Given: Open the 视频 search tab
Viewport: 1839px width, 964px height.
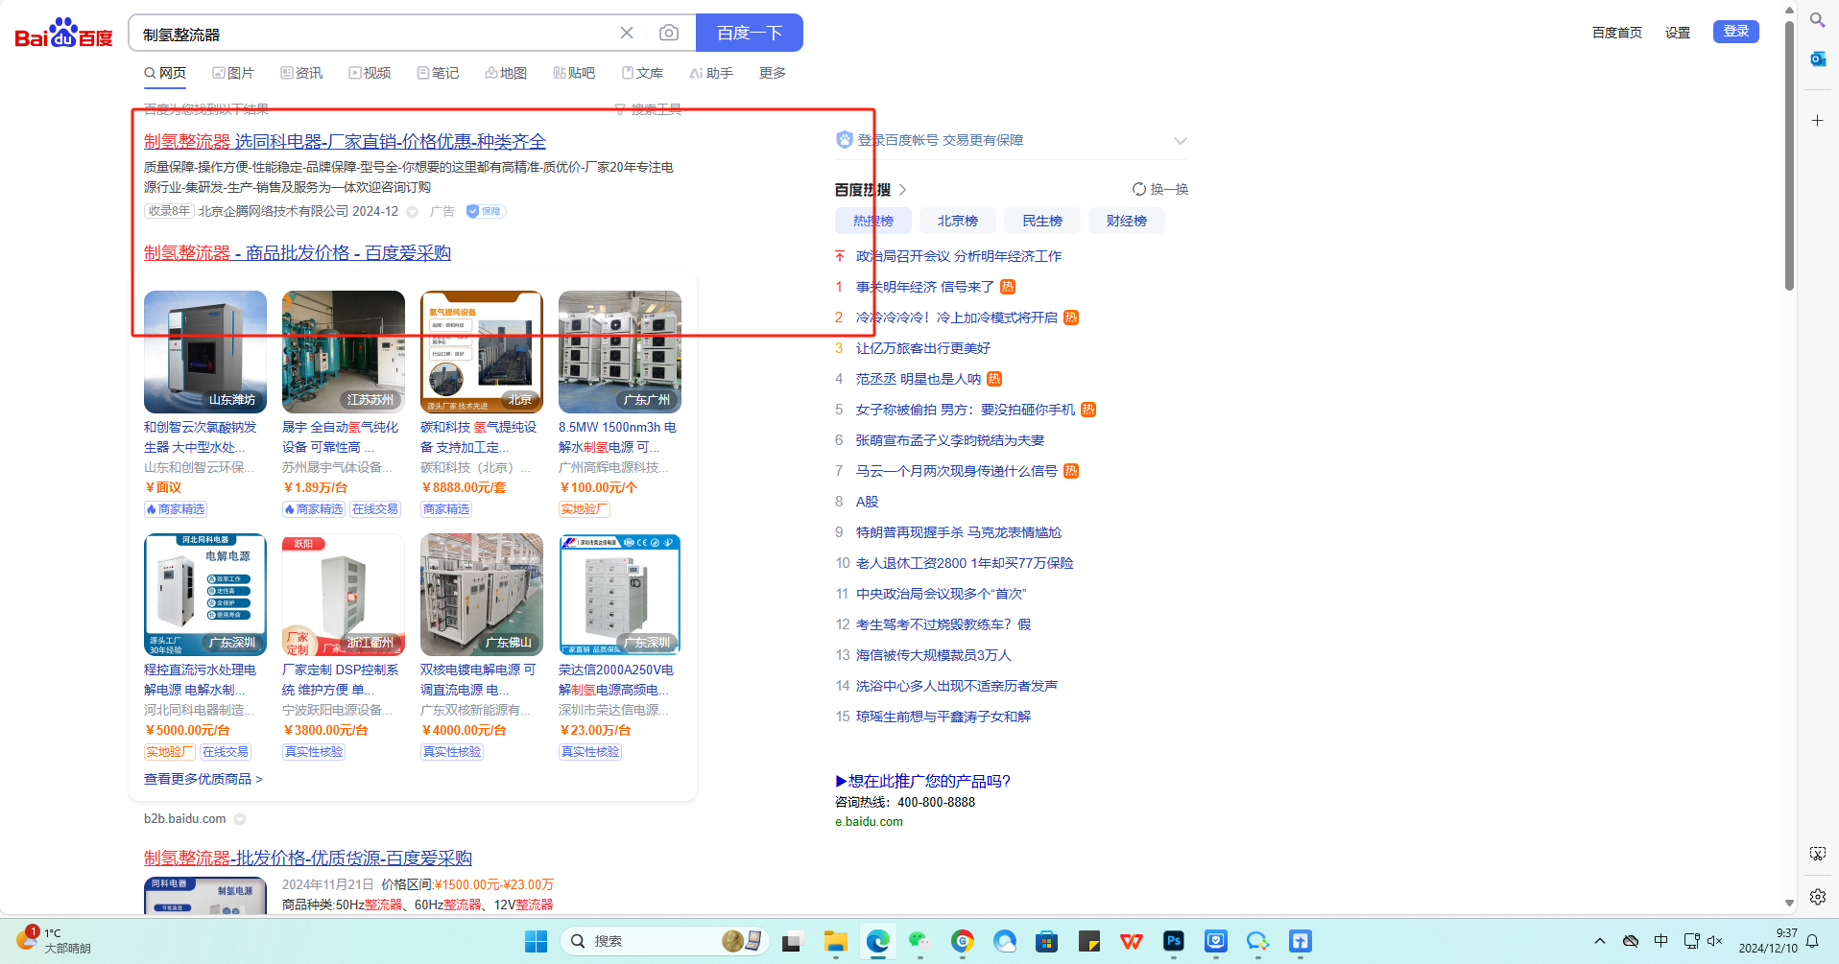Looking at the screenshot, I should tap(370, 73).
